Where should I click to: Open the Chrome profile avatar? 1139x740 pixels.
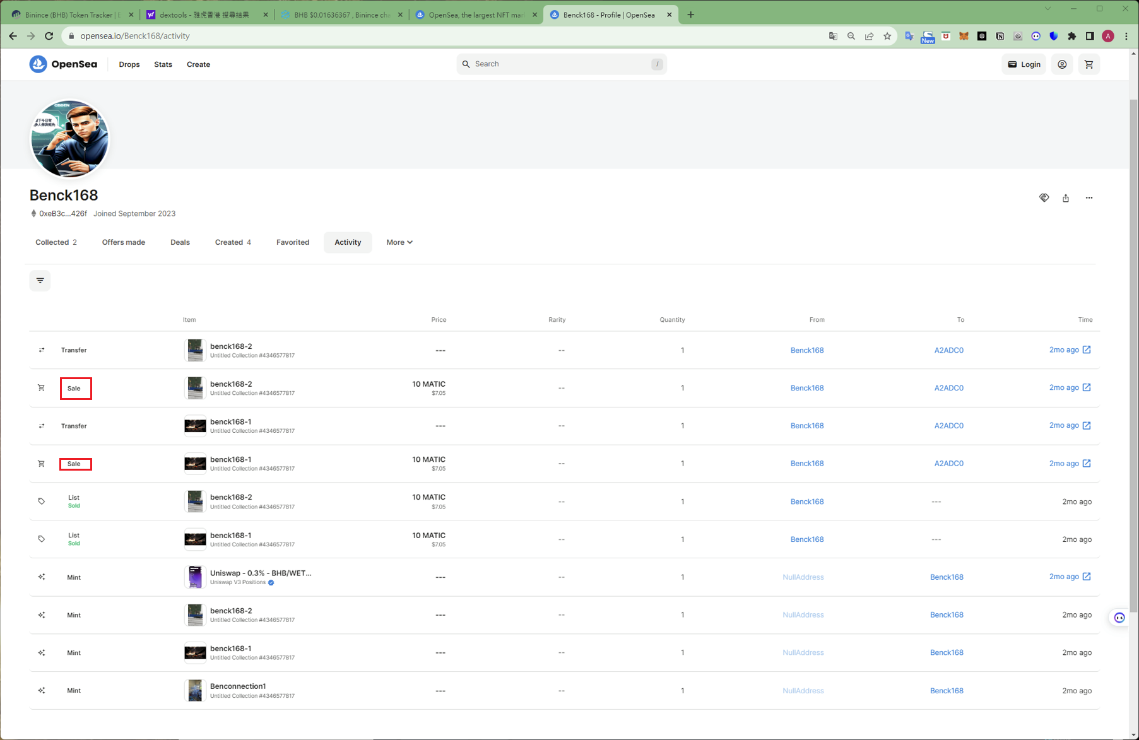[x=1108, y=36]
